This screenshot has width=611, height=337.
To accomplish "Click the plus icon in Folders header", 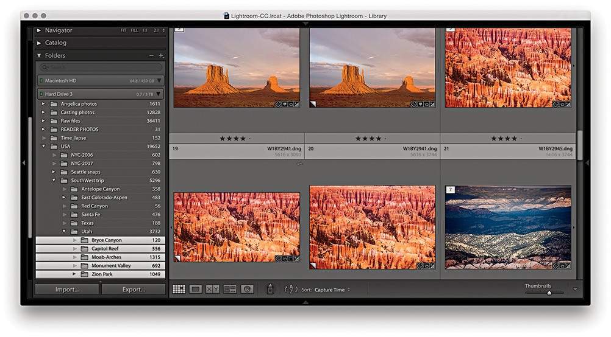I will point(161,55).
